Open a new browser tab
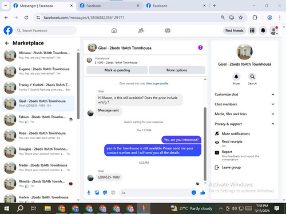The image size is (286, 214). [x=214, y=6]
